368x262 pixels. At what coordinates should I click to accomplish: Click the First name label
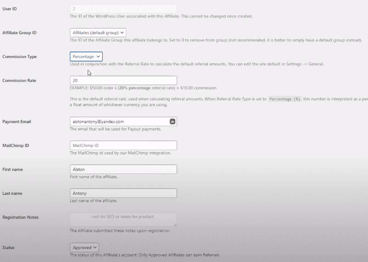[x=12, y=170]
